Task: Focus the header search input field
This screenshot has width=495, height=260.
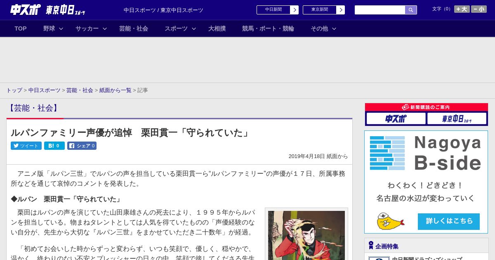Action: pos(380,10)
